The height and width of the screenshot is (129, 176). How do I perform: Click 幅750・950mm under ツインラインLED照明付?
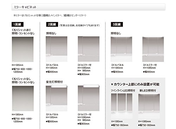click(120, 125)
